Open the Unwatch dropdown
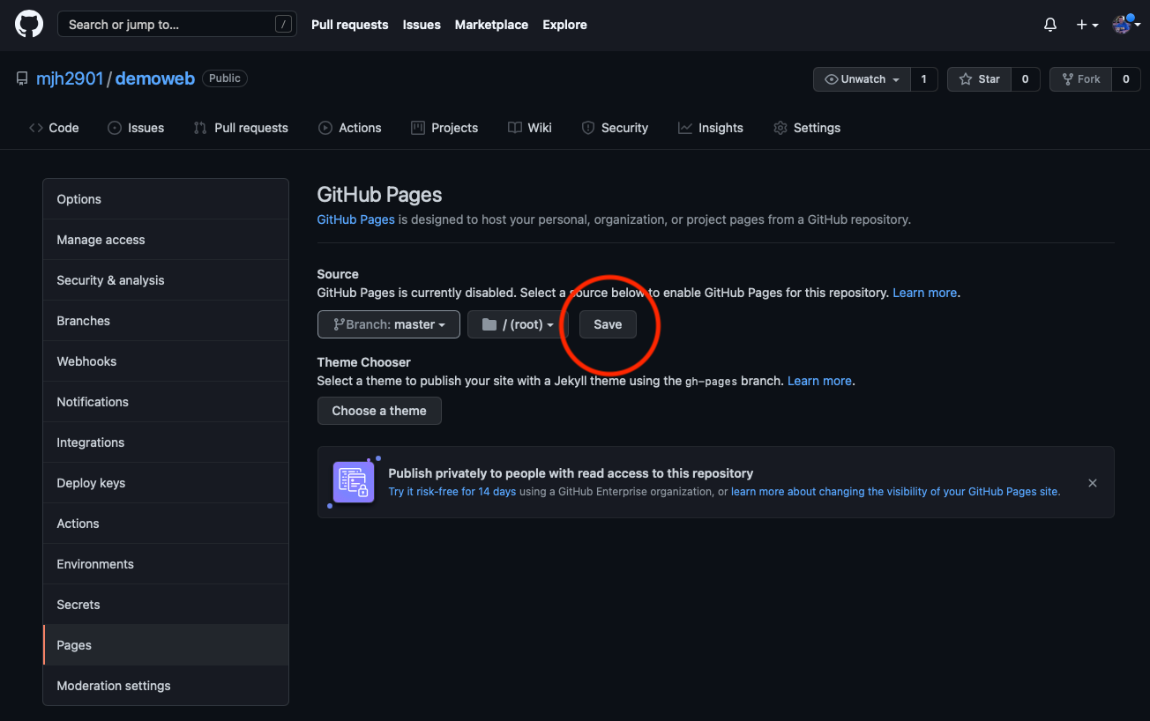This screenshot has width=1150, height=721. tap(862, 79)
